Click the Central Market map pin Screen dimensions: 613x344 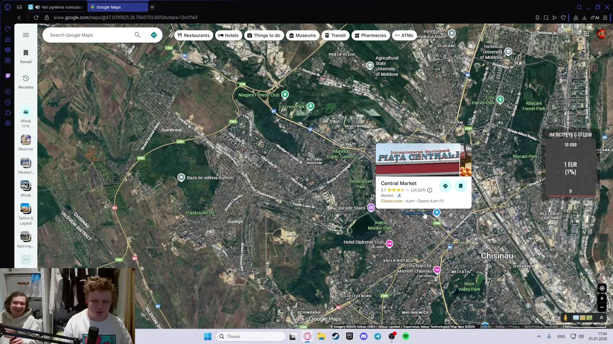click(437, 213)
